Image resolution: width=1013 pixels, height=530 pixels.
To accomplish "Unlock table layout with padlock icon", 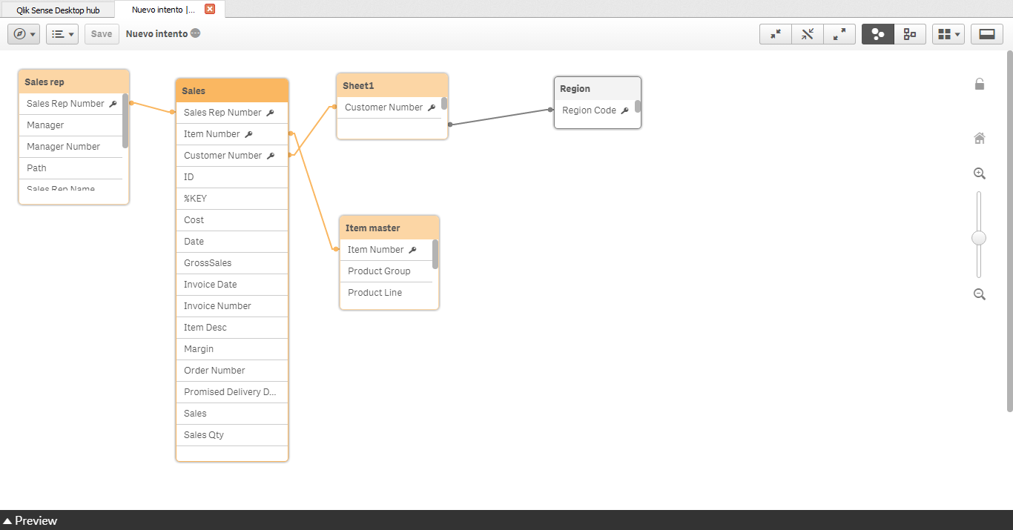I will 980,84.
